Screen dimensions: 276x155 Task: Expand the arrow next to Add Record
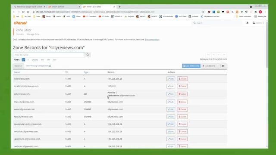[218, 66]
